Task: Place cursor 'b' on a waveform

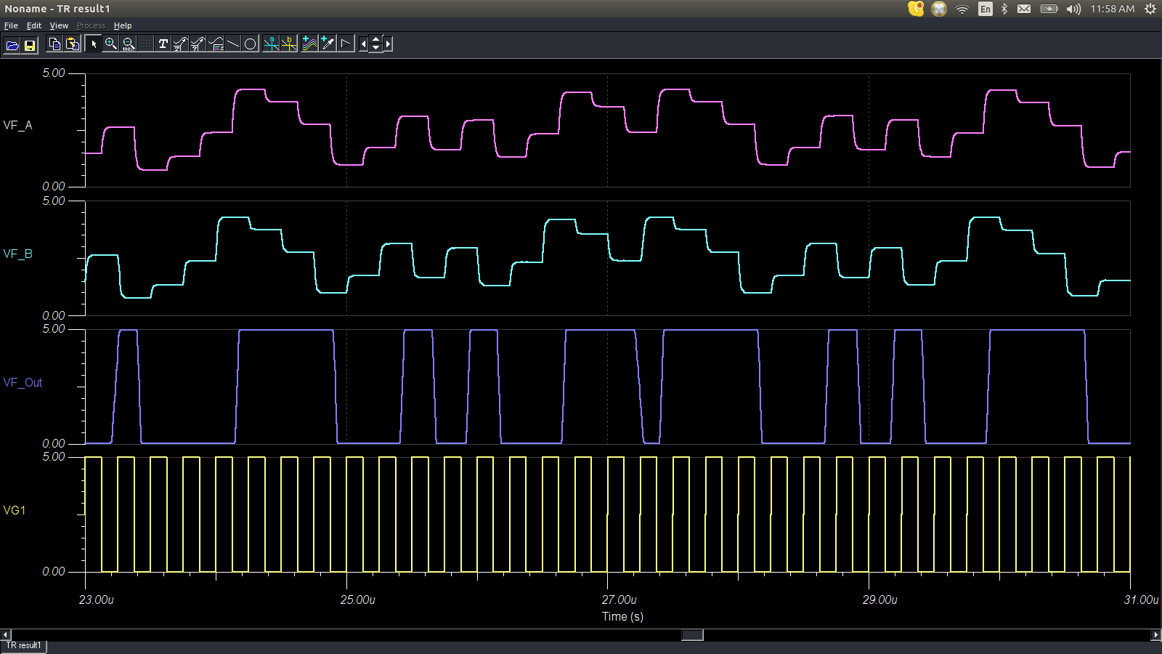Action: (x=288, y=44)
